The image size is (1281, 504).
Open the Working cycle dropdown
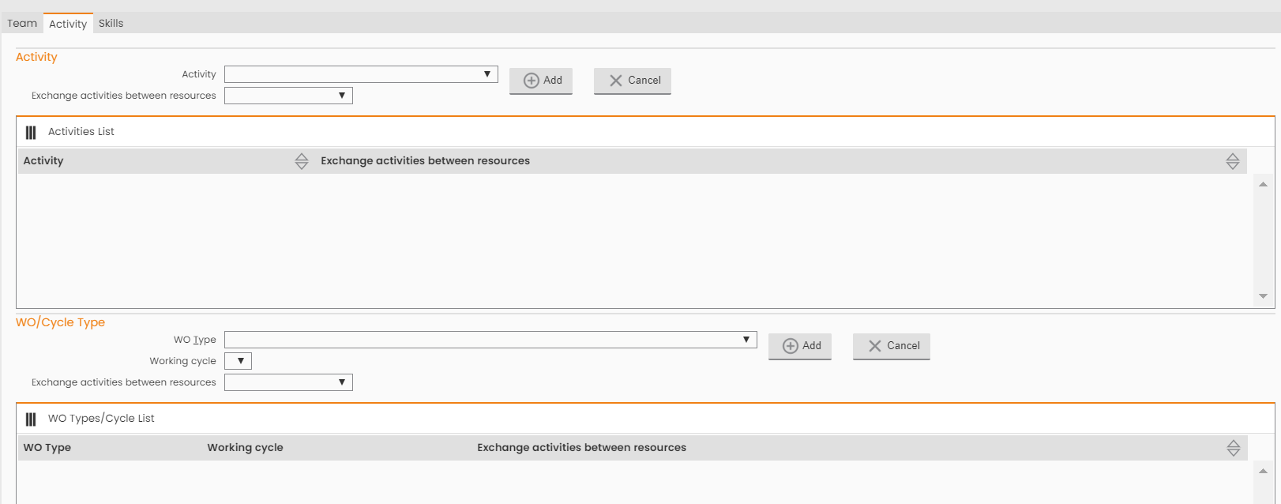(x=238, y=361)
